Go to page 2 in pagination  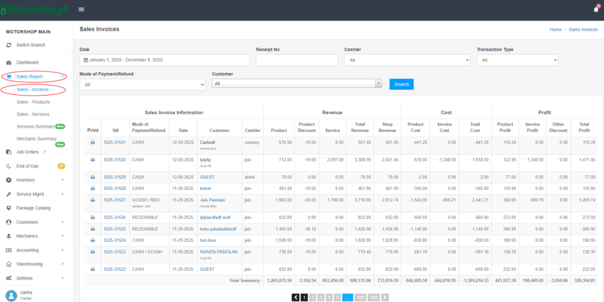313,298
